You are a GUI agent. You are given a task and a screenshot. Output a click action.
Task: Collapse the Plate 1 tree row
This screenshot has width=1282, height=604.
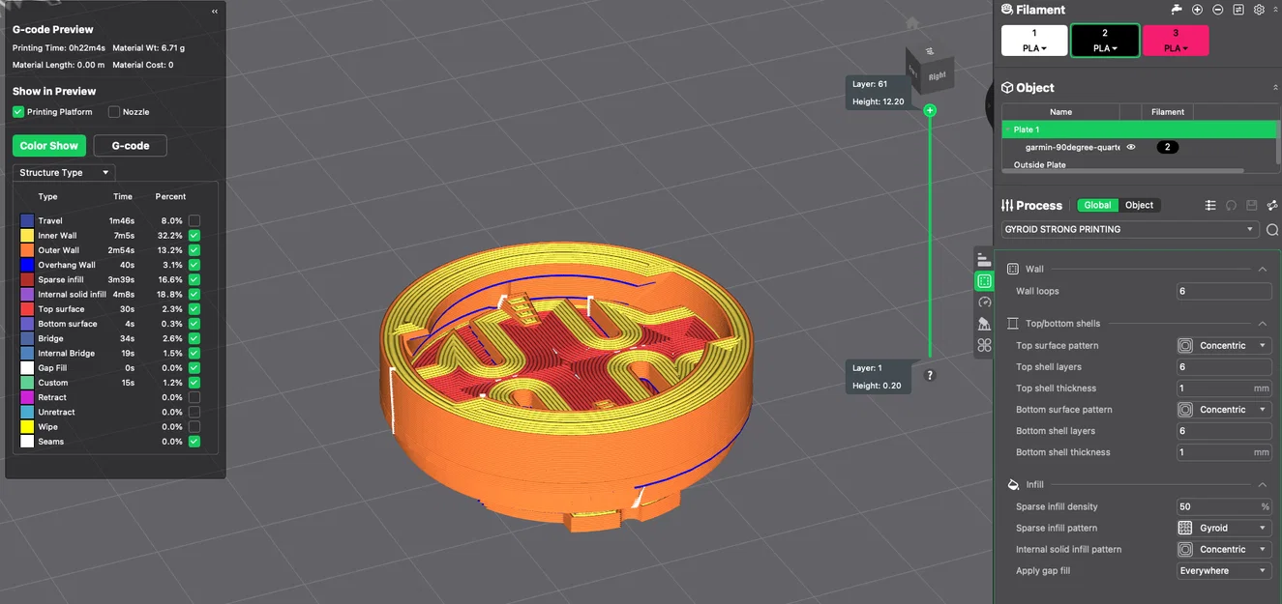click(1006, 129)
